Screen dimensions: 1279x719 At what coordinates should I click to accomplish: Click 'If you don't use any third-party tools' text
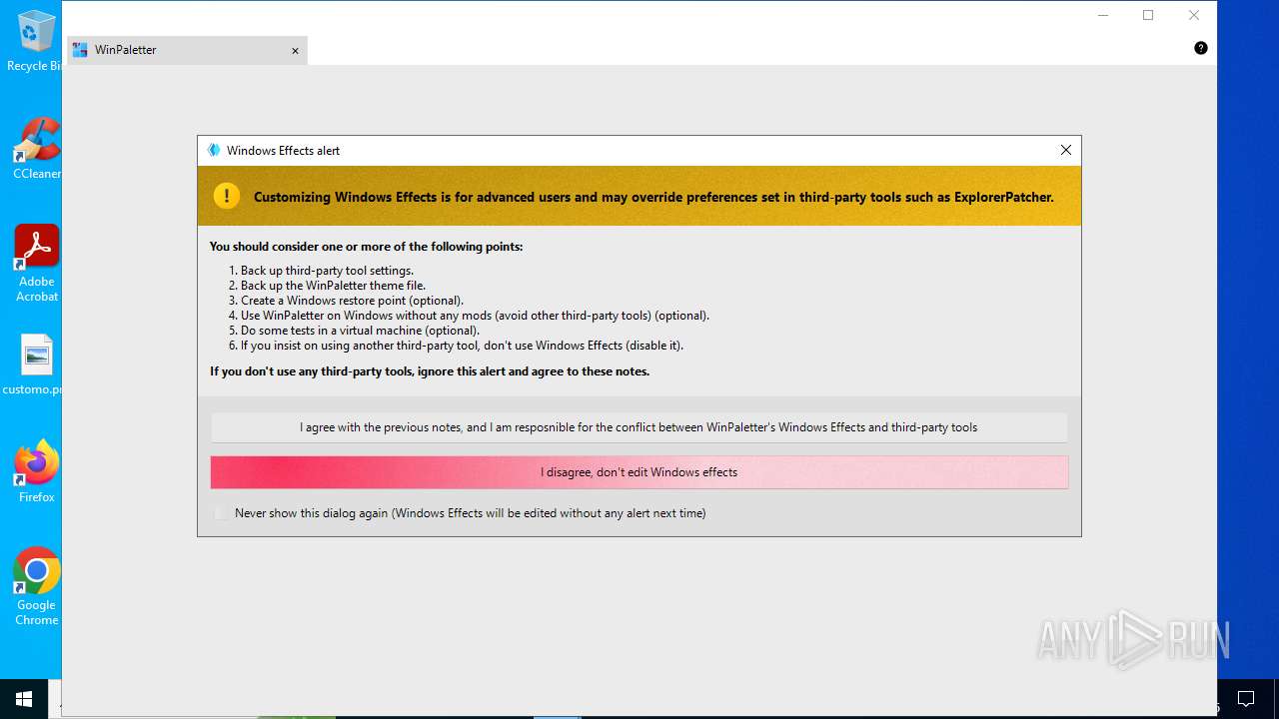[430, 371]
